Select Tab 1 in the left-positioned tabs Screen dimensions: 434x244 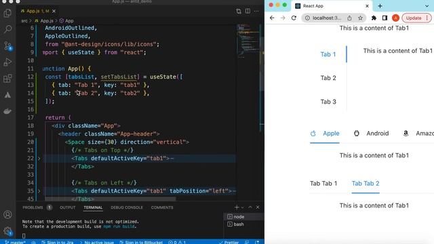pyautogui.click(x=328, y=54)
